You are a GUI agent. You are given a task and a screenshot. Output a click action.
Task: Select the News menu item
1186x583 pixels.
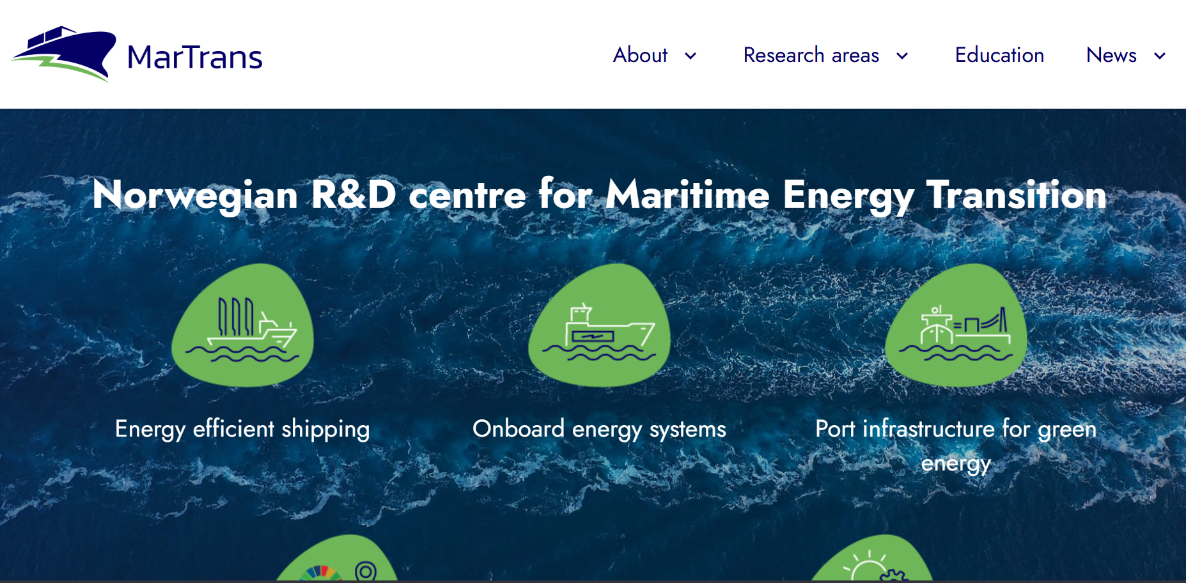tap(1111, 56)
